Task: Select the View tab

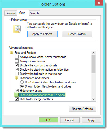Action: click(x=23, y=13)
